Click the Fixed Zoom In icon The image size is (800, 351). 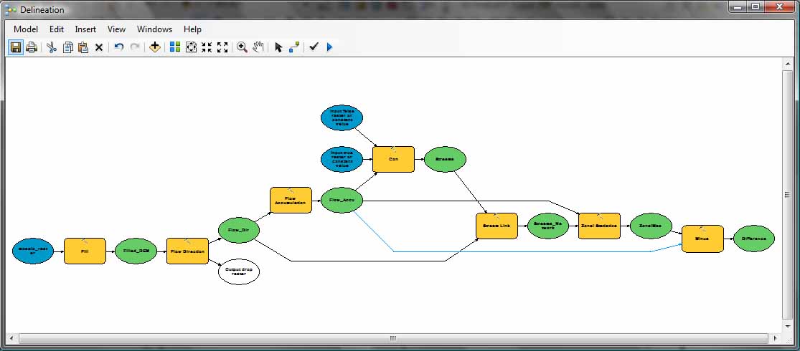[207, 47]
